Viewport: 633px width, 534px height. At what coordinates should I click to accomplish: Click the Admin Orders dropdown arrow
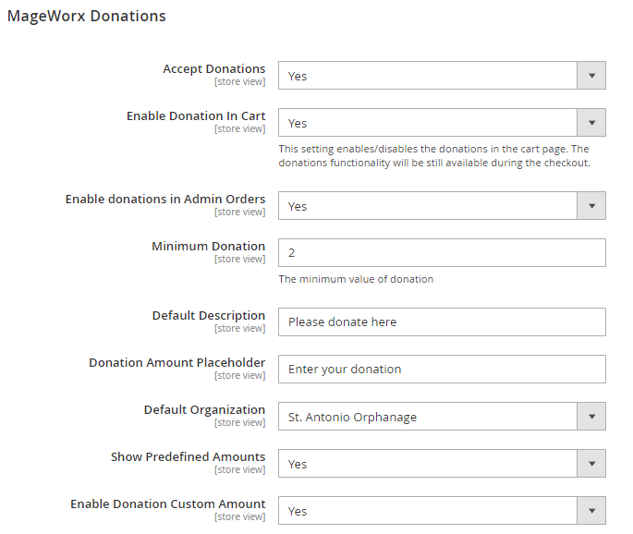591,206
